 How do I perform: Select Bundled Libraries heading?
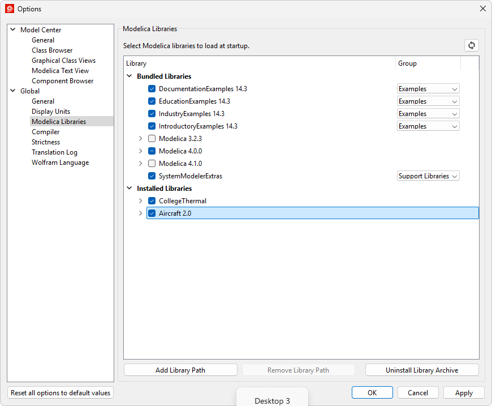164,76
